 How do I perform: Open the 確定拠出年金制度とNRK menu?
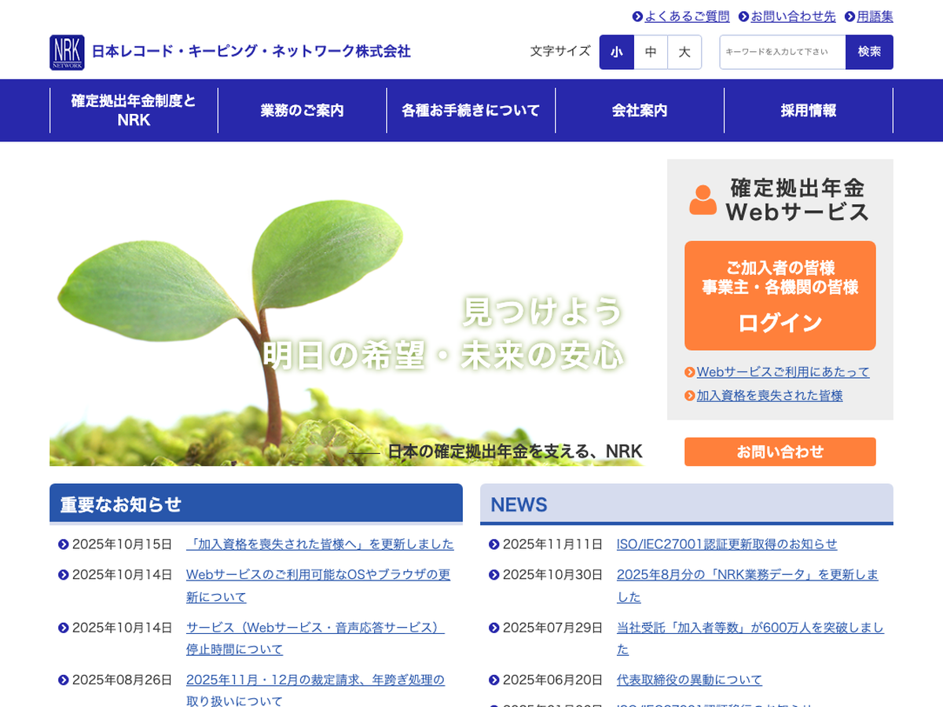134,111
